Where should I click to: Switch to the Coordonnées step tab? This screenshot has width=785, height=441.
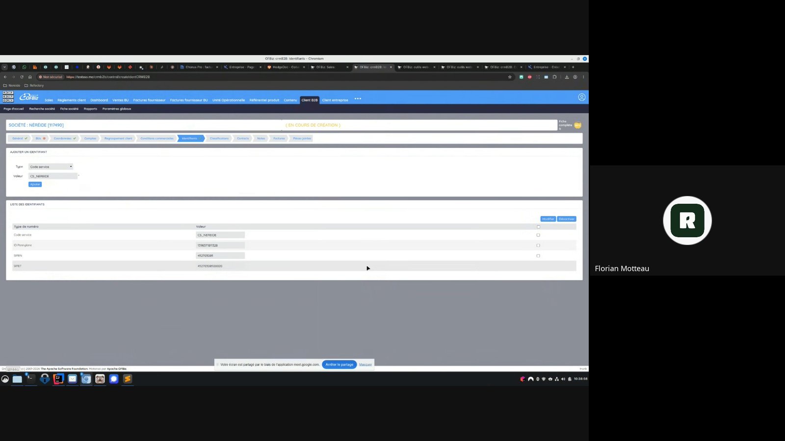[x=65, y=138]
